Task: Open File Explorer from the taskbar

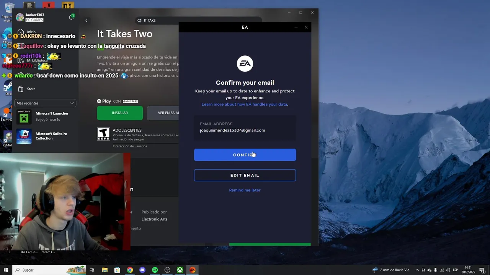Action: pos(105,270)
